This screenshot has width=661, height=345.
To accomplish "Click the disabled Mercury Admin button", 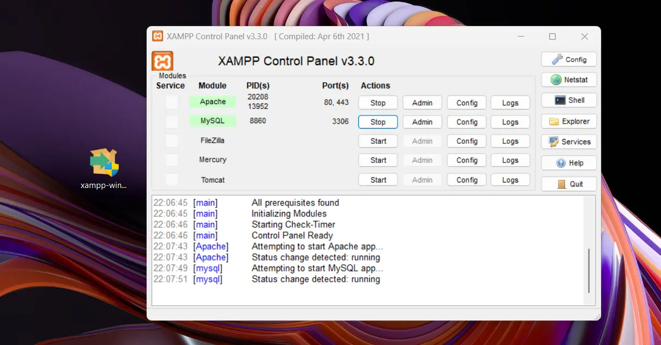I will point(422,160).
